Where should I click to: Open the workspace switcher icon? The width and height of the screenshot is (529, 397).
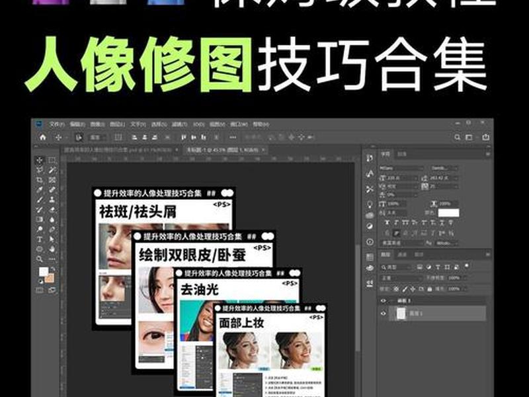click(469, 138)
